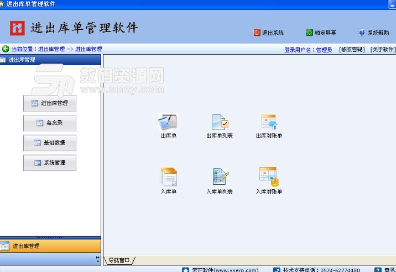Click the phone icon beside 技术支持电话
396x272 pixels.
277,270
